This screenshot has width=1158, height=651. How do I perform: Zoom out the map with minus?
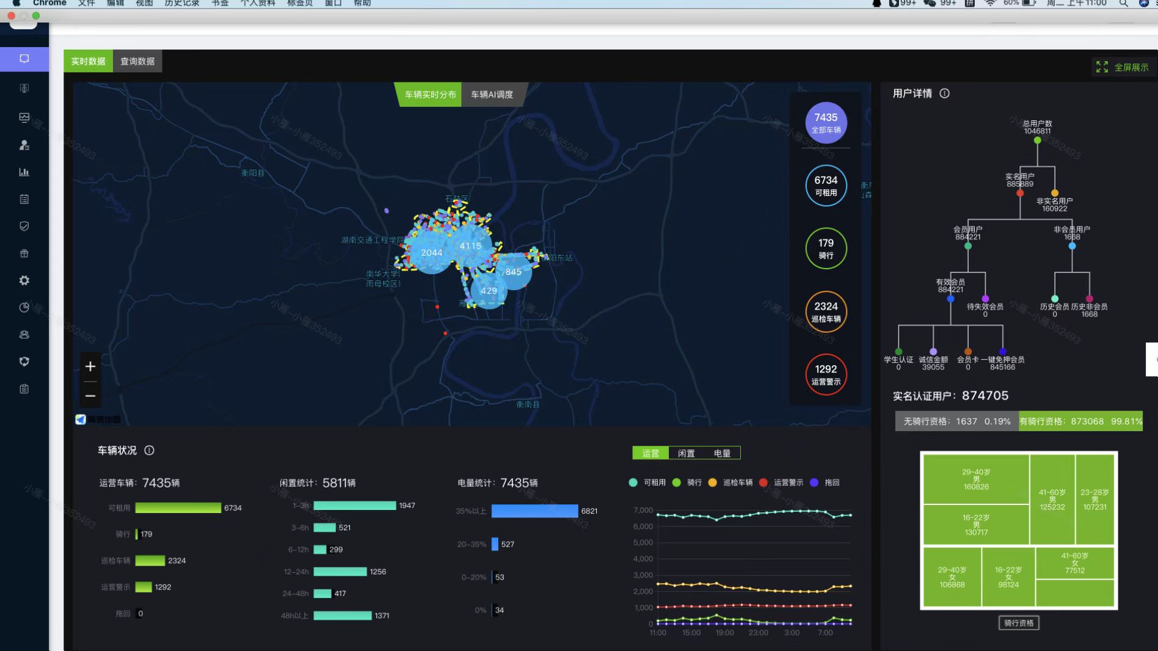tap(90, 396)
